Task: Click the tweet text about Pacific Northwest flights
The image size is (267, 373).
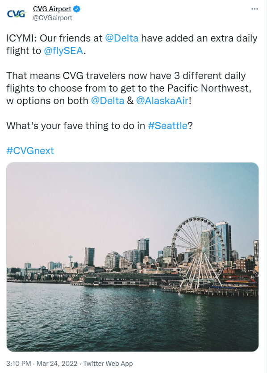Action: pos(129,88)
